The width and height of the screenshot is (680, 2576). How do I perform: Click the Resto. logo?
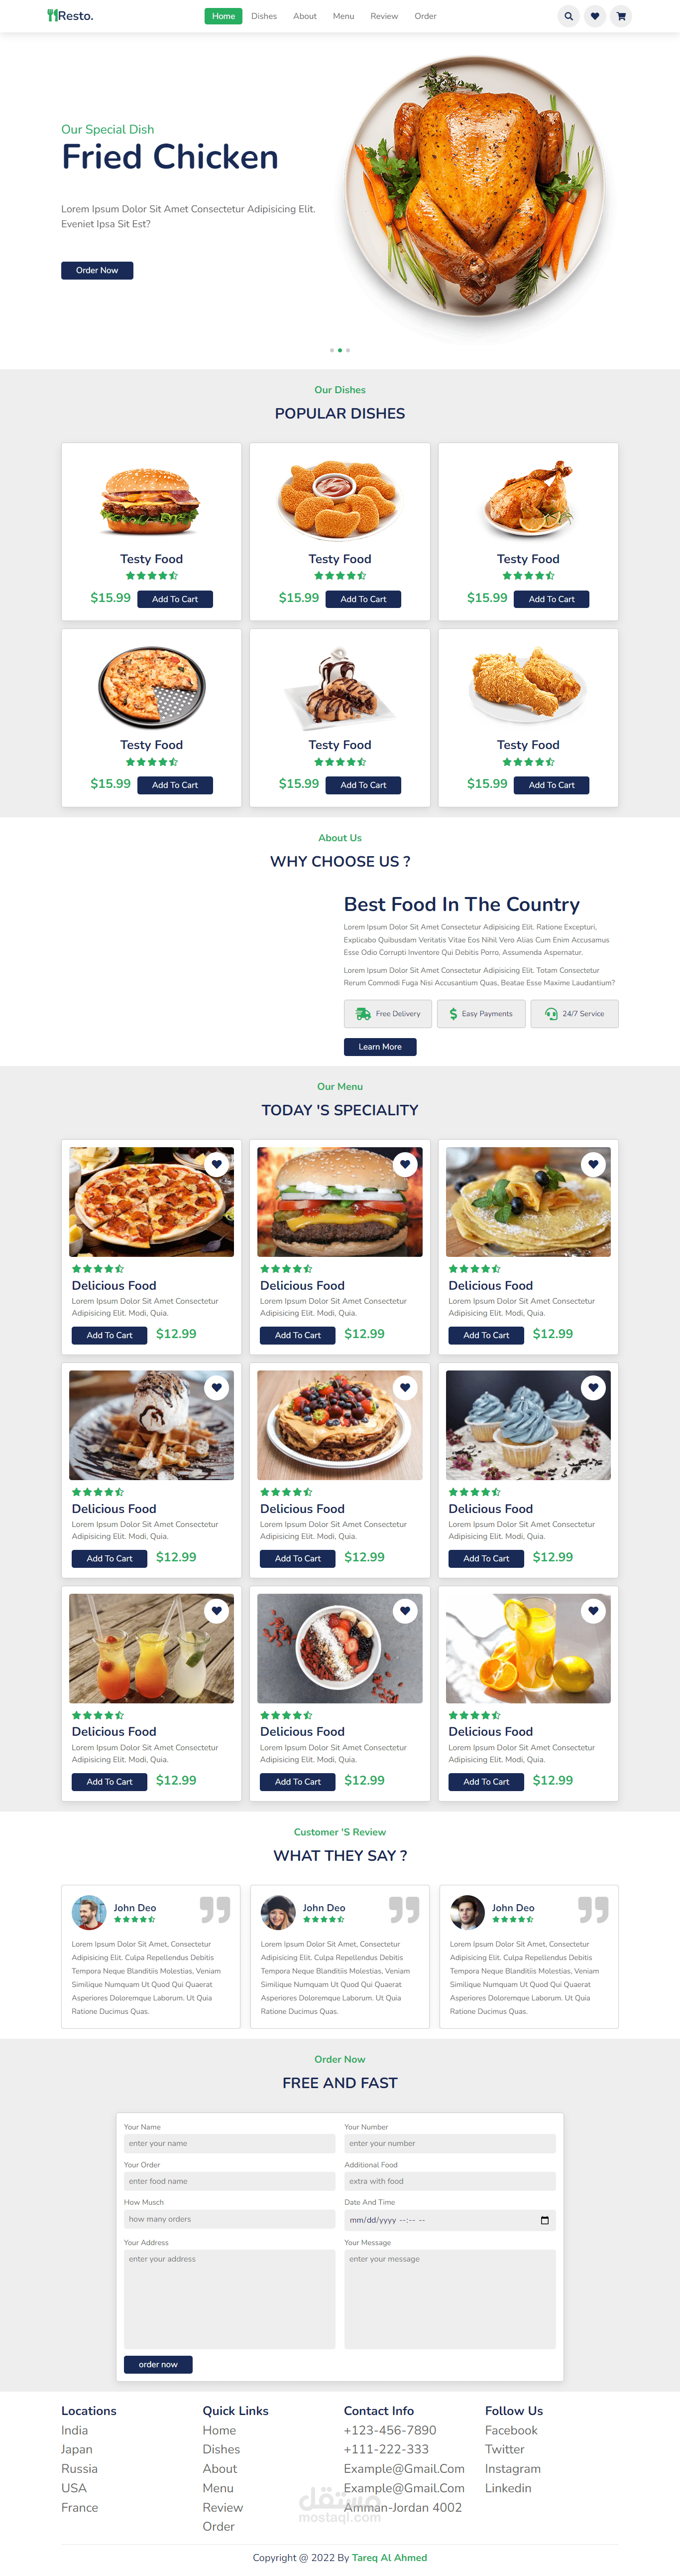pos(70,16)
